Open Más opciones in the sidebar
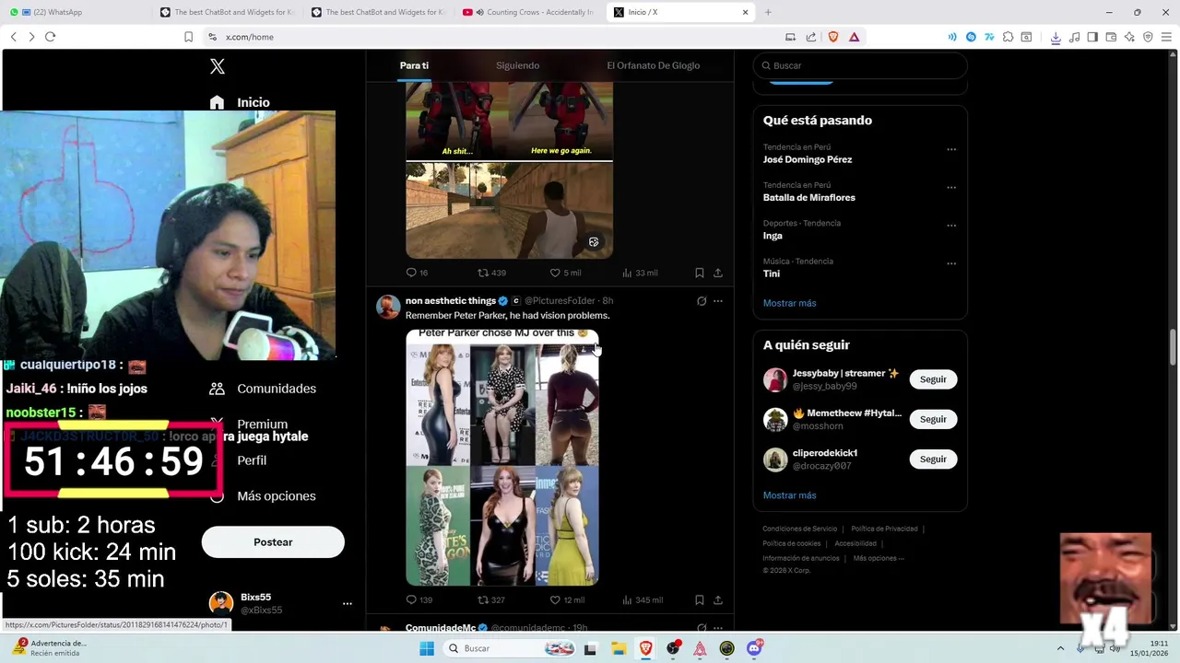The width and height of the screenshot is (1180, 663). coord(263,495)
